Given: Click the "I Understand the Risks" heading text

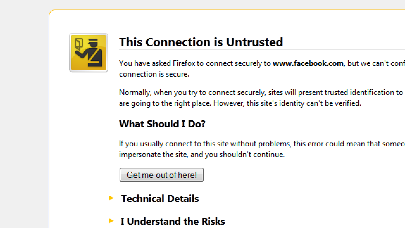Looking at the screenshot, I should click(x=173, y=221).
